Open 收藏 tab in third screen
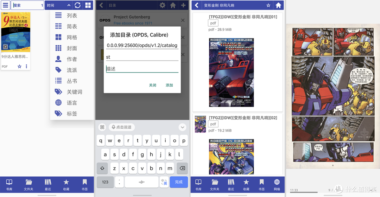 [x=246, y=185]
